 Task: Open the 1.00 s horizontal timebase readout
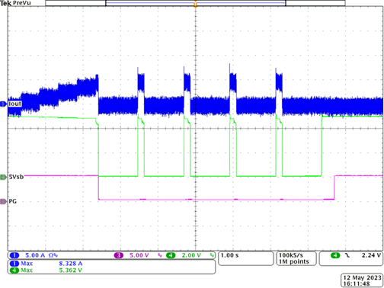pos(245,258)
